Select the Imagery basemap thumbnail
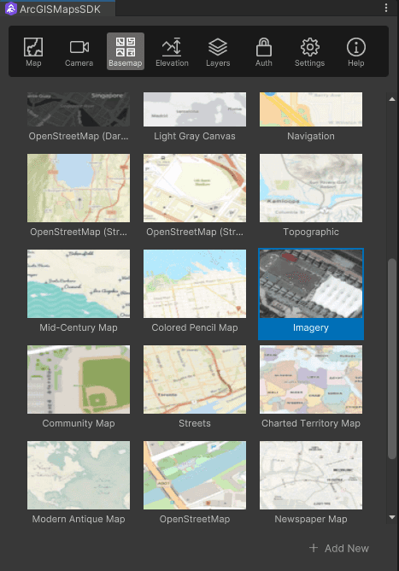This screenshot has height=571, width=399. coord(311,284)
